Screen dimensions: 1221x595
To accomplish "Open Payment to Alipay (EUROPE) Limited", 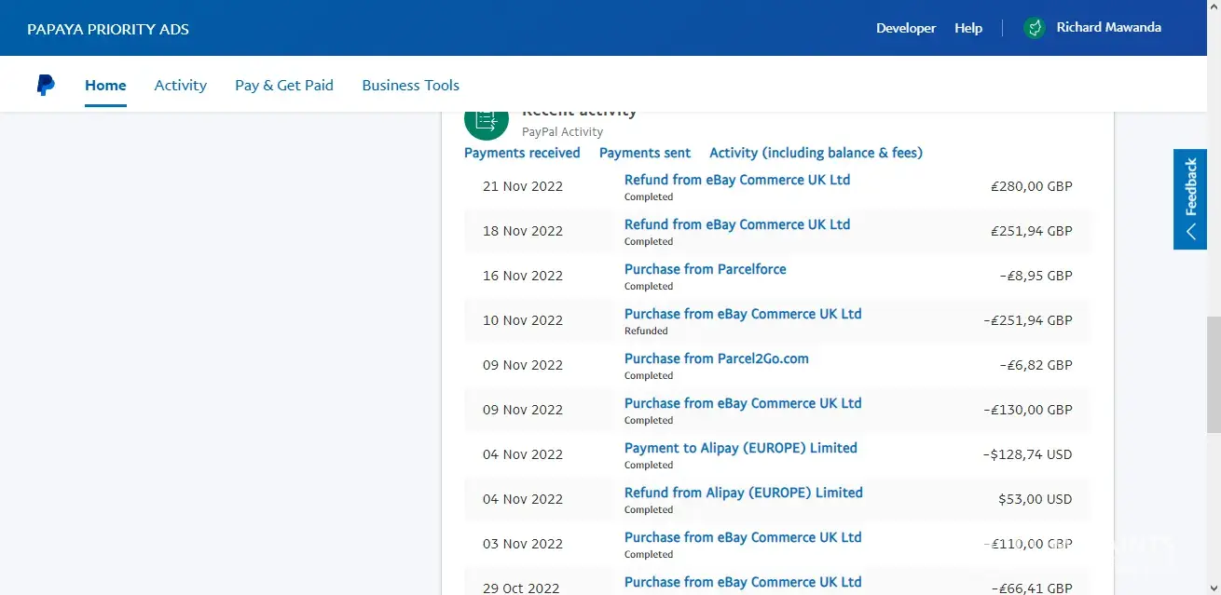I will point(740,448).
